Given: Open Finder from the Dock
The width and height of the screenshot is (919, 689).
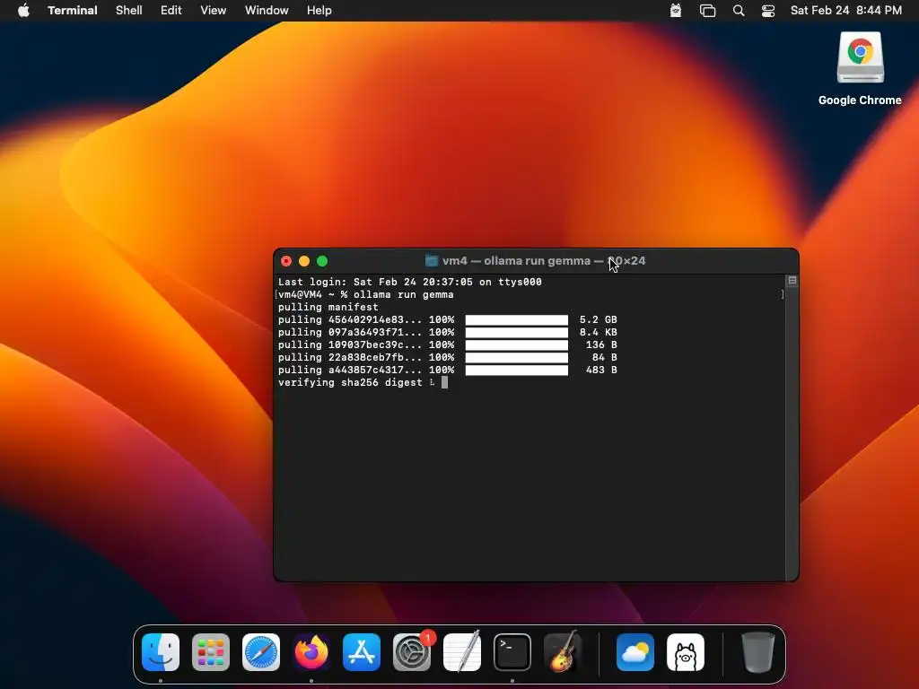Looking at the screenshot, I should pos(161,652).
